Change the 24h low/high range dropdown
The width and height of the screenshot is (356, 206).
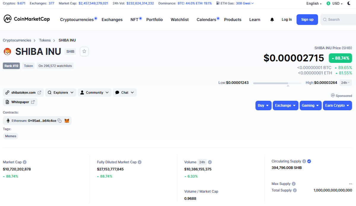(x=346, y=83)
